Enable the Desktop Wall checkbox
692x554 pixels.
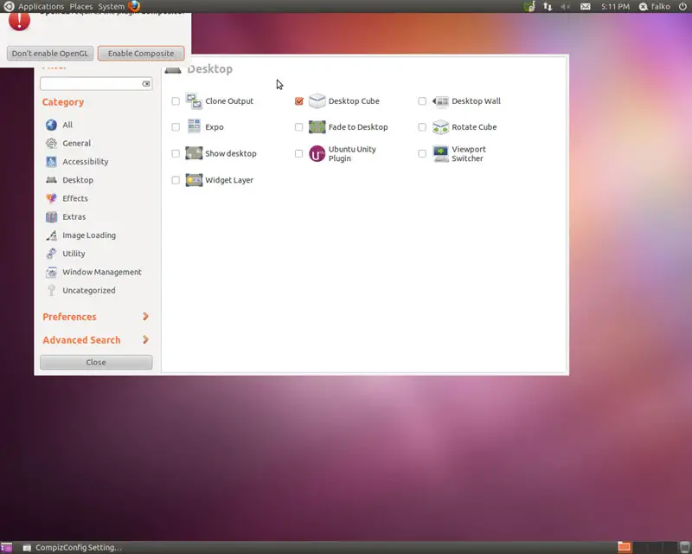[x=422, y=101]
